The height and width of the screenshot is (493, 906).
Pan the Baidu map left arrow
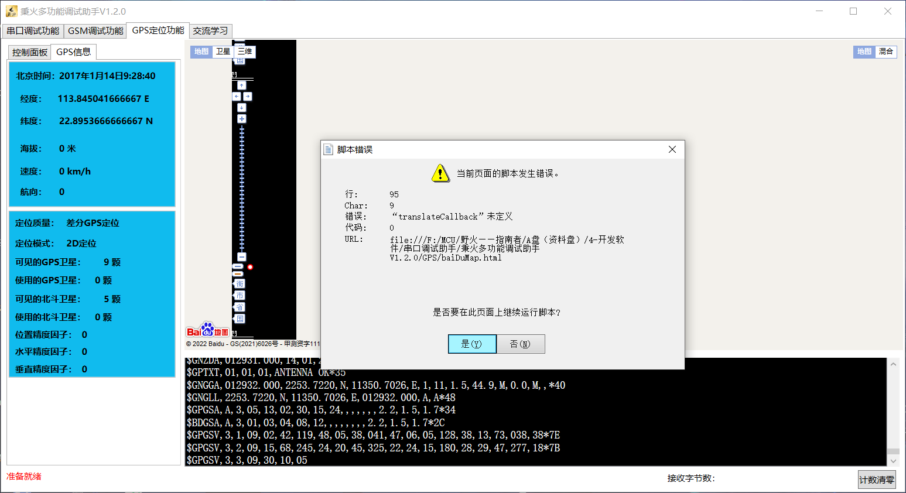237,97
